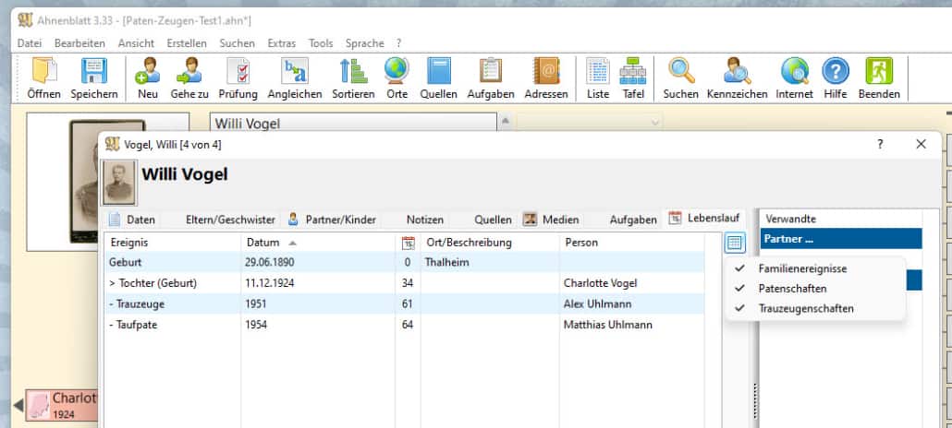Open Gehe zu navigation icon
The image size is (952, 428).
pyautogui.click(x=189, y=71)
